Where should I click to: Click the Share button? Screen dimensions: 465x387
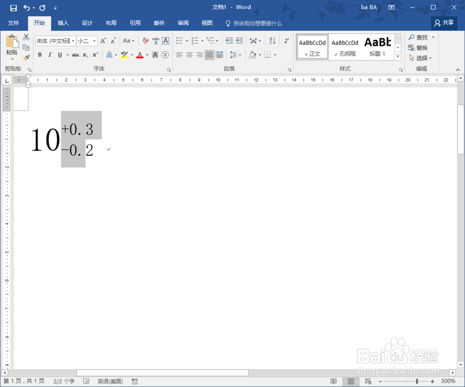coord(444,23)
